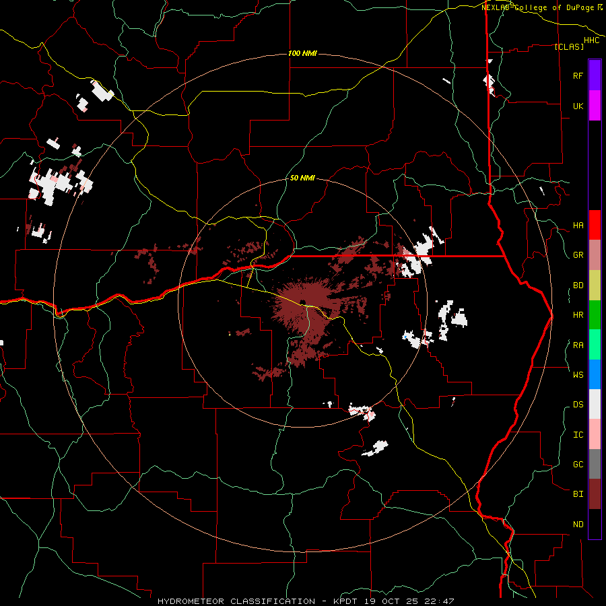606x606 pixels.
Task: Click the ND black legend swatch
Action: click(x=595, y=524)
